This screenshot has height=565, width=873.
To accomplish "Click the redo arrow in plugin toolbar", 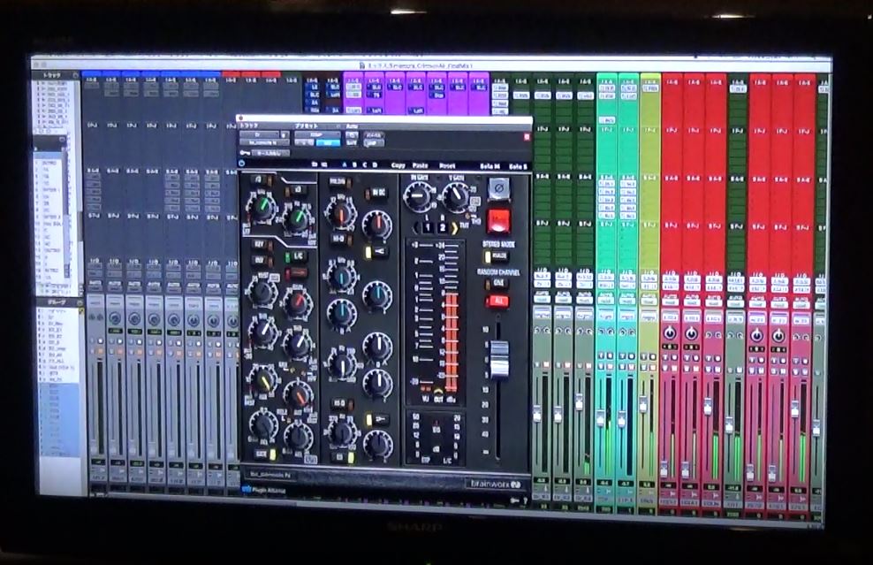I will click(x=324, y=164).
